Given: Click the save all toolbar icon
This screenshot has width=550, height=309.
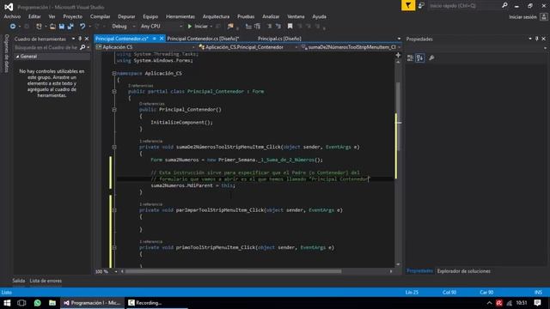Looking at the screenshot, I should click(70, 27).
